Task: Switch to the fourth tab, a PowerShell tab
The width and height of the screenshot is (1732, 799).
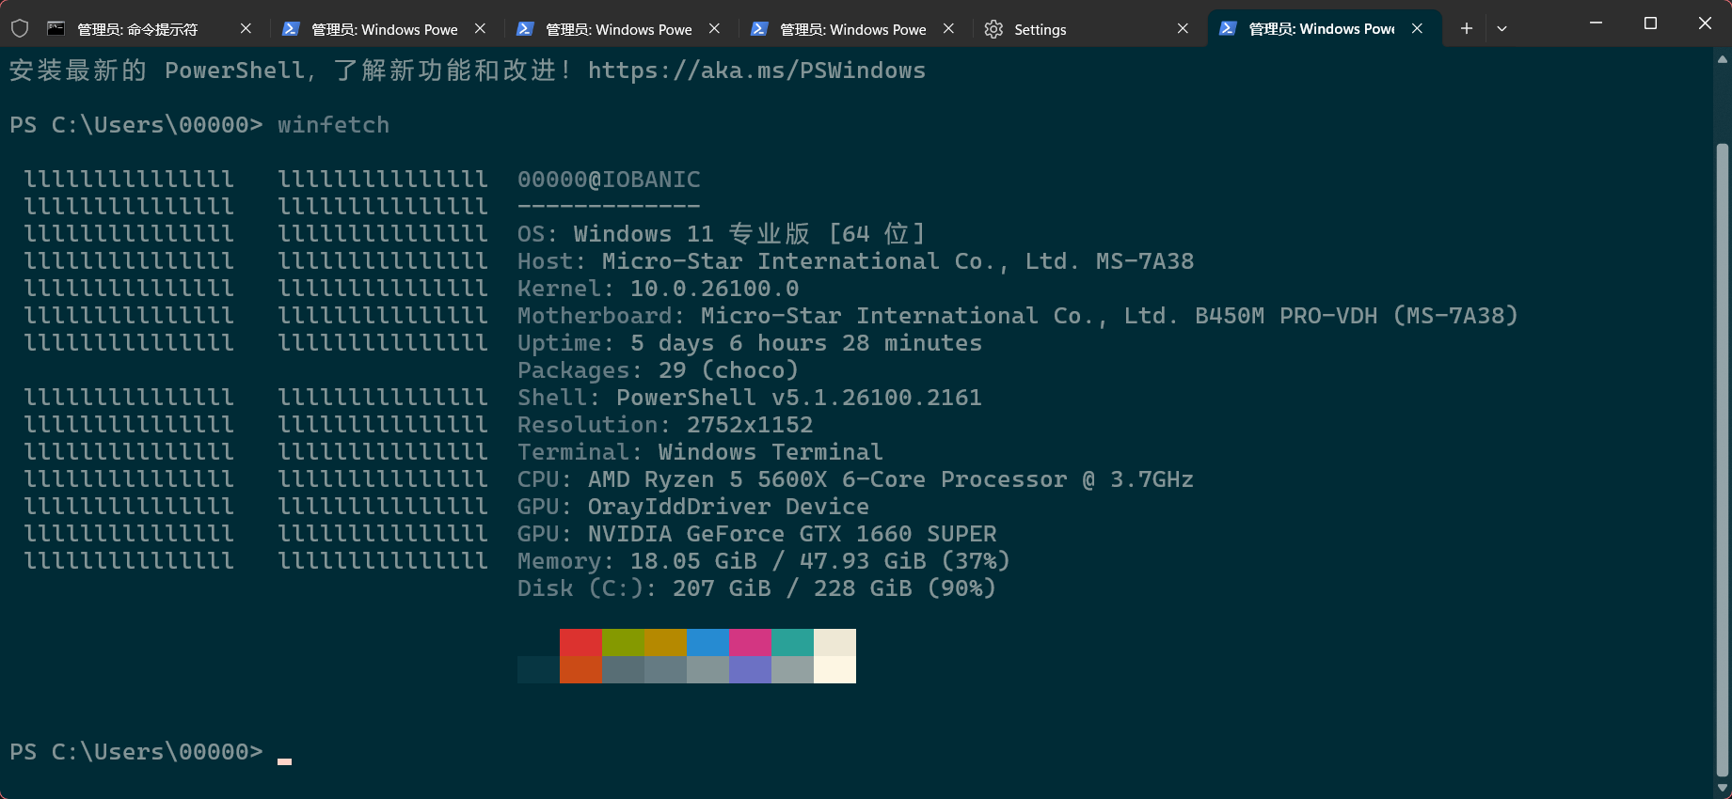Action: click(853, 29)
